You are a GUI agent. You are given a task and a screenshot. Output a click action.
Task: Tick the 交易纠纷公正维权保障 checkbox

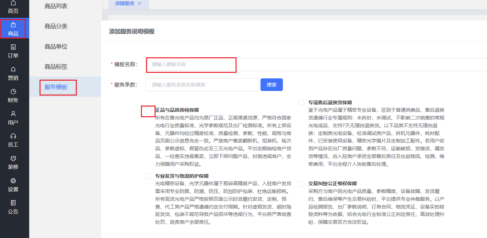click(301, 184)
